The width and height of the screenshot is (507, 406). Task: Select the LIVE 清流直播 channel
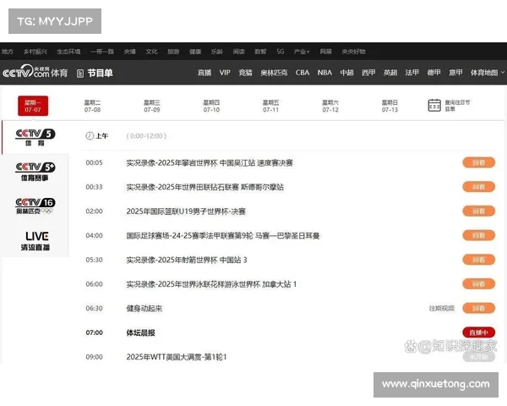(35, 241)
